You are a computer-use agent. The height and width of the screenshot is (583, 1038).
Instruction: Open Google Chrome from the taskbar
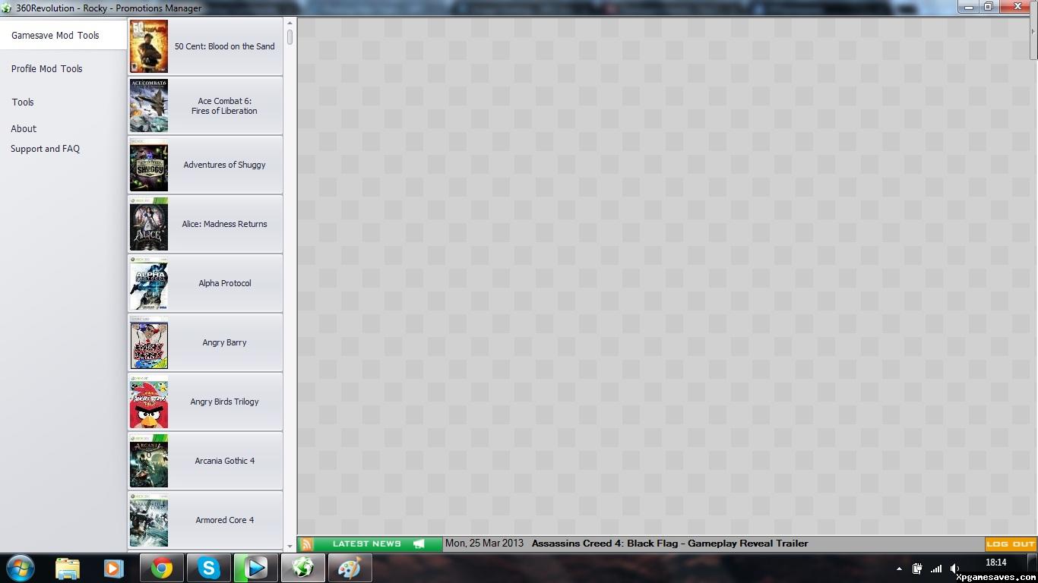click(161, 568)
